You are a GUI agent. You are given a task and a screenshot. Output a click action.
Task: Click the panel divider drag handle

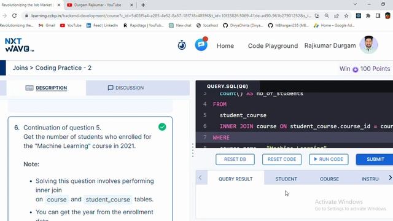coord(193,150)
